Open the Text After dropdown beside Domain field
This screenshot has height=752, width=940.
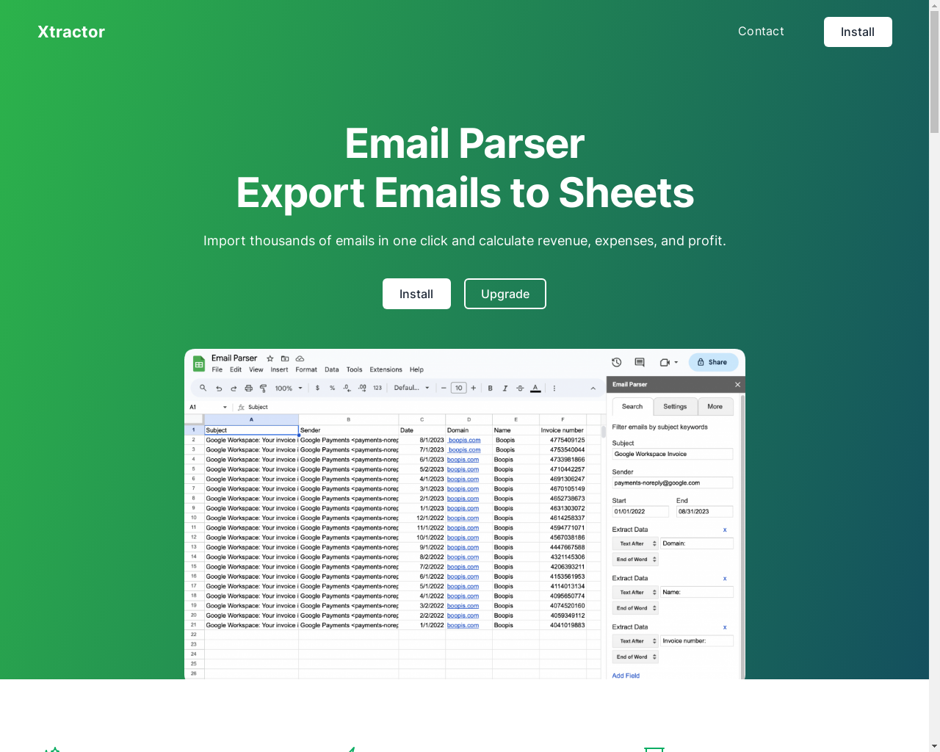click(x=635, y=543)
